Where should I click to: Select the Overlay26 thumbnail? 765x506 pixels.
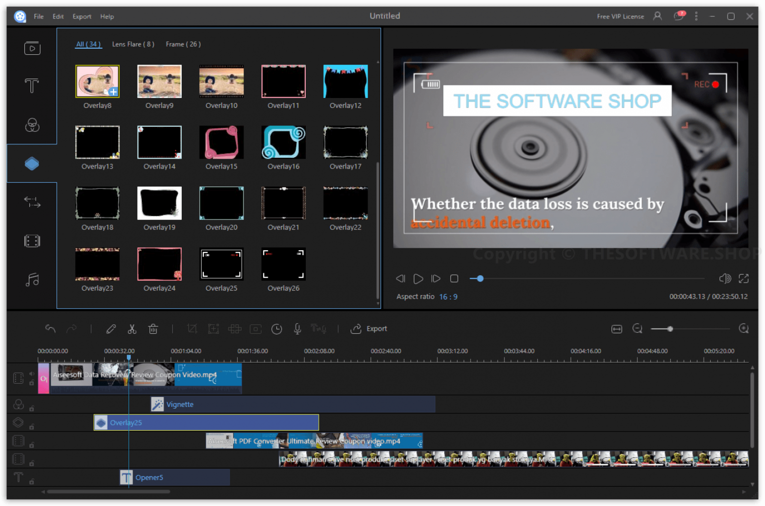coord(283,264)
